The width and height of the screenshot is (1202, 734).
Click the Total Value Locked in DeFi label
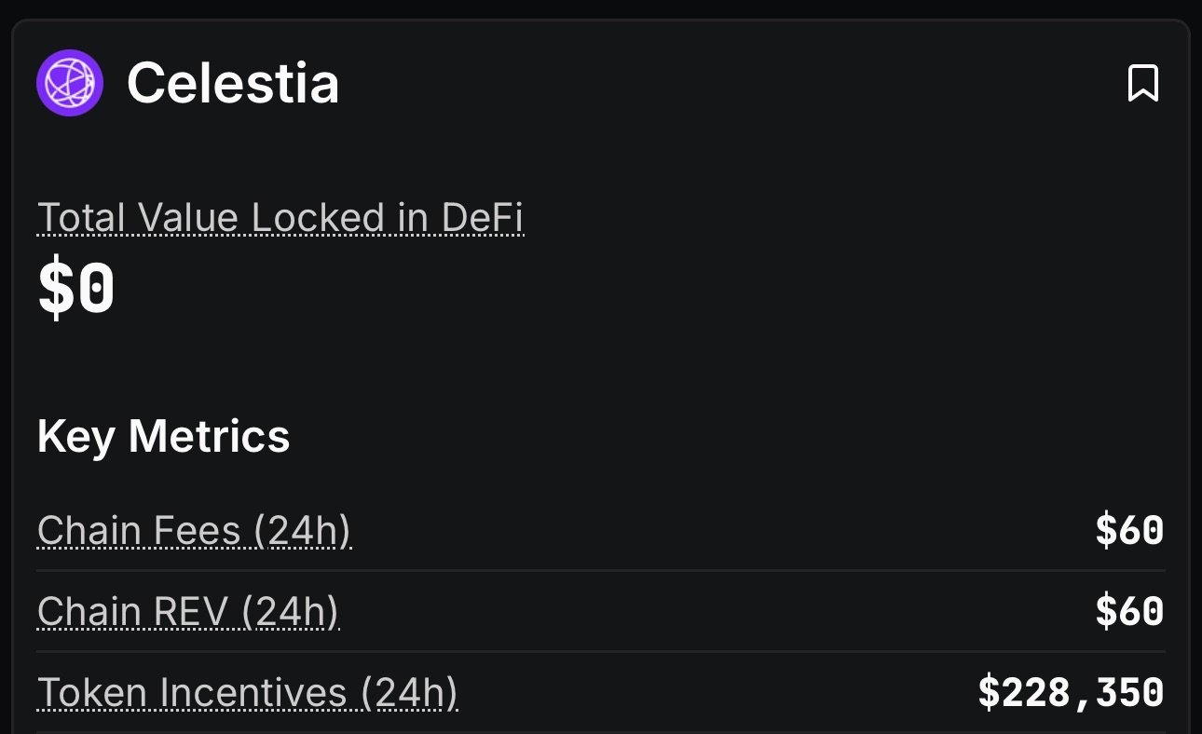click(280, 218)
